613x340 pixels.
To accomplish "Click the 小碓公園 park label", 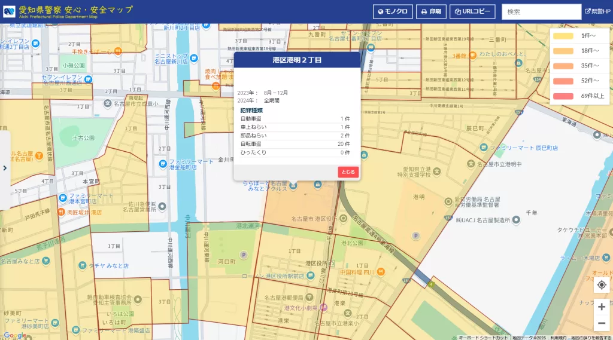I will tap(74, 66).
